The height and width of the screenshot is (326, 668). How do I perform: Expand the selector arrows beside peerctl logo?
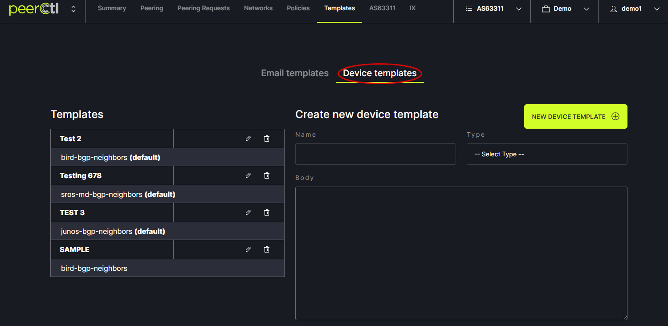coord(73,9)
